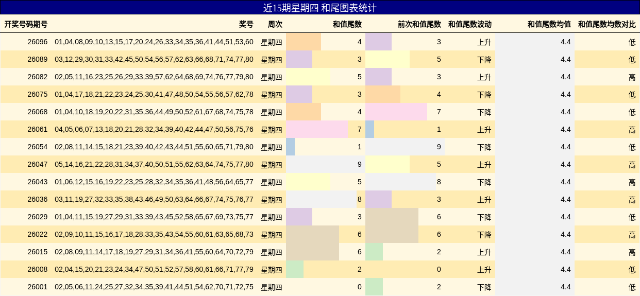This screenshot has height=296, width=640.
Task: Click the tan 前次和值尾数 bar in row 26029
Action: tap(392, 217)
